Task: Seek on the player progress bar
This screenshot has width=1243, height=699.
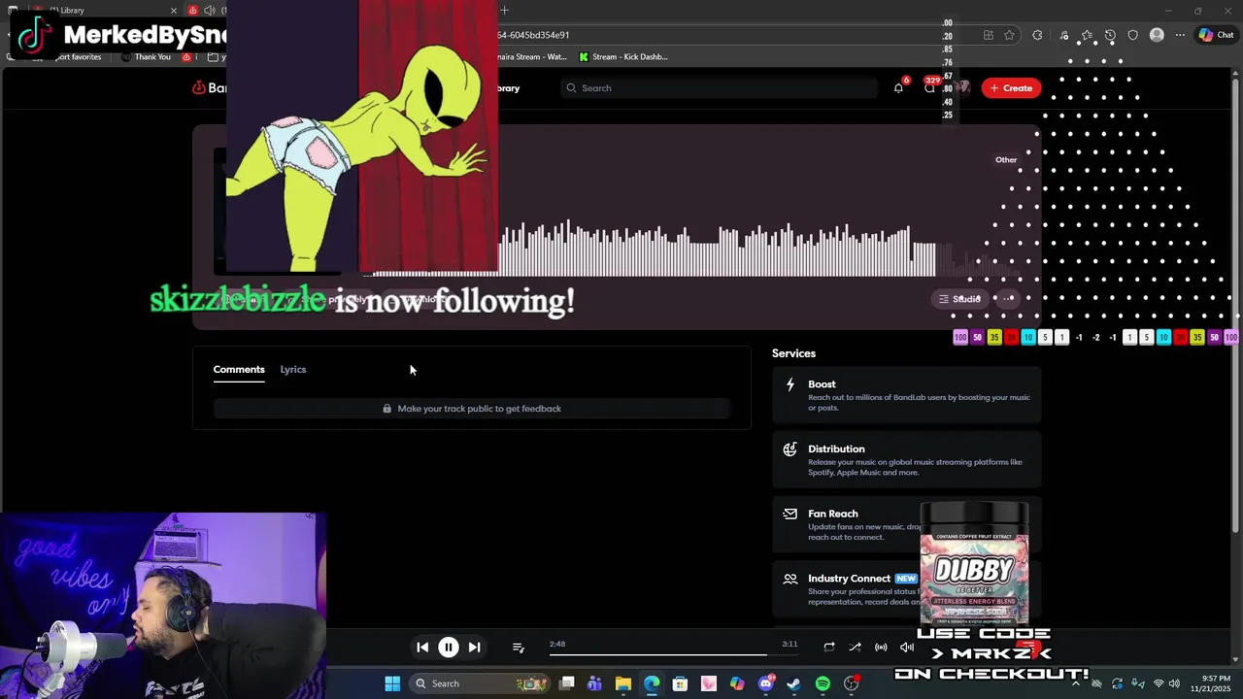Action: [x=673, y=653]
